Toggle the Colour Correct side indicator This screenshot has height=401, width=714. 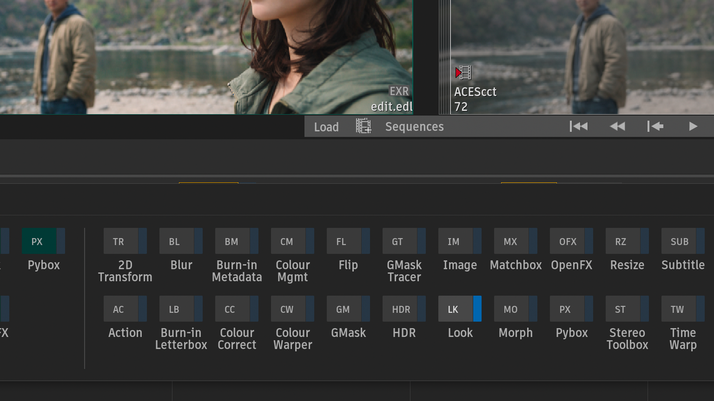click(254, 309)
